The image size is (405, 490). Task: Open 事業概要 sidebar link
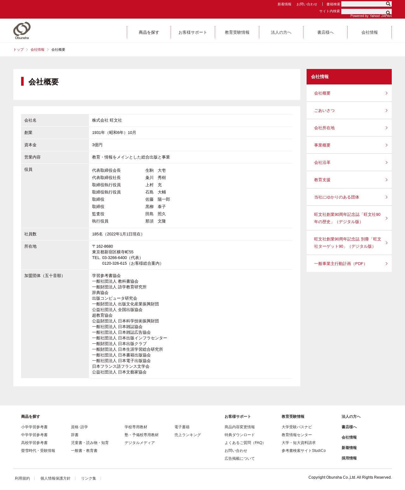click(x=349, y=145)
